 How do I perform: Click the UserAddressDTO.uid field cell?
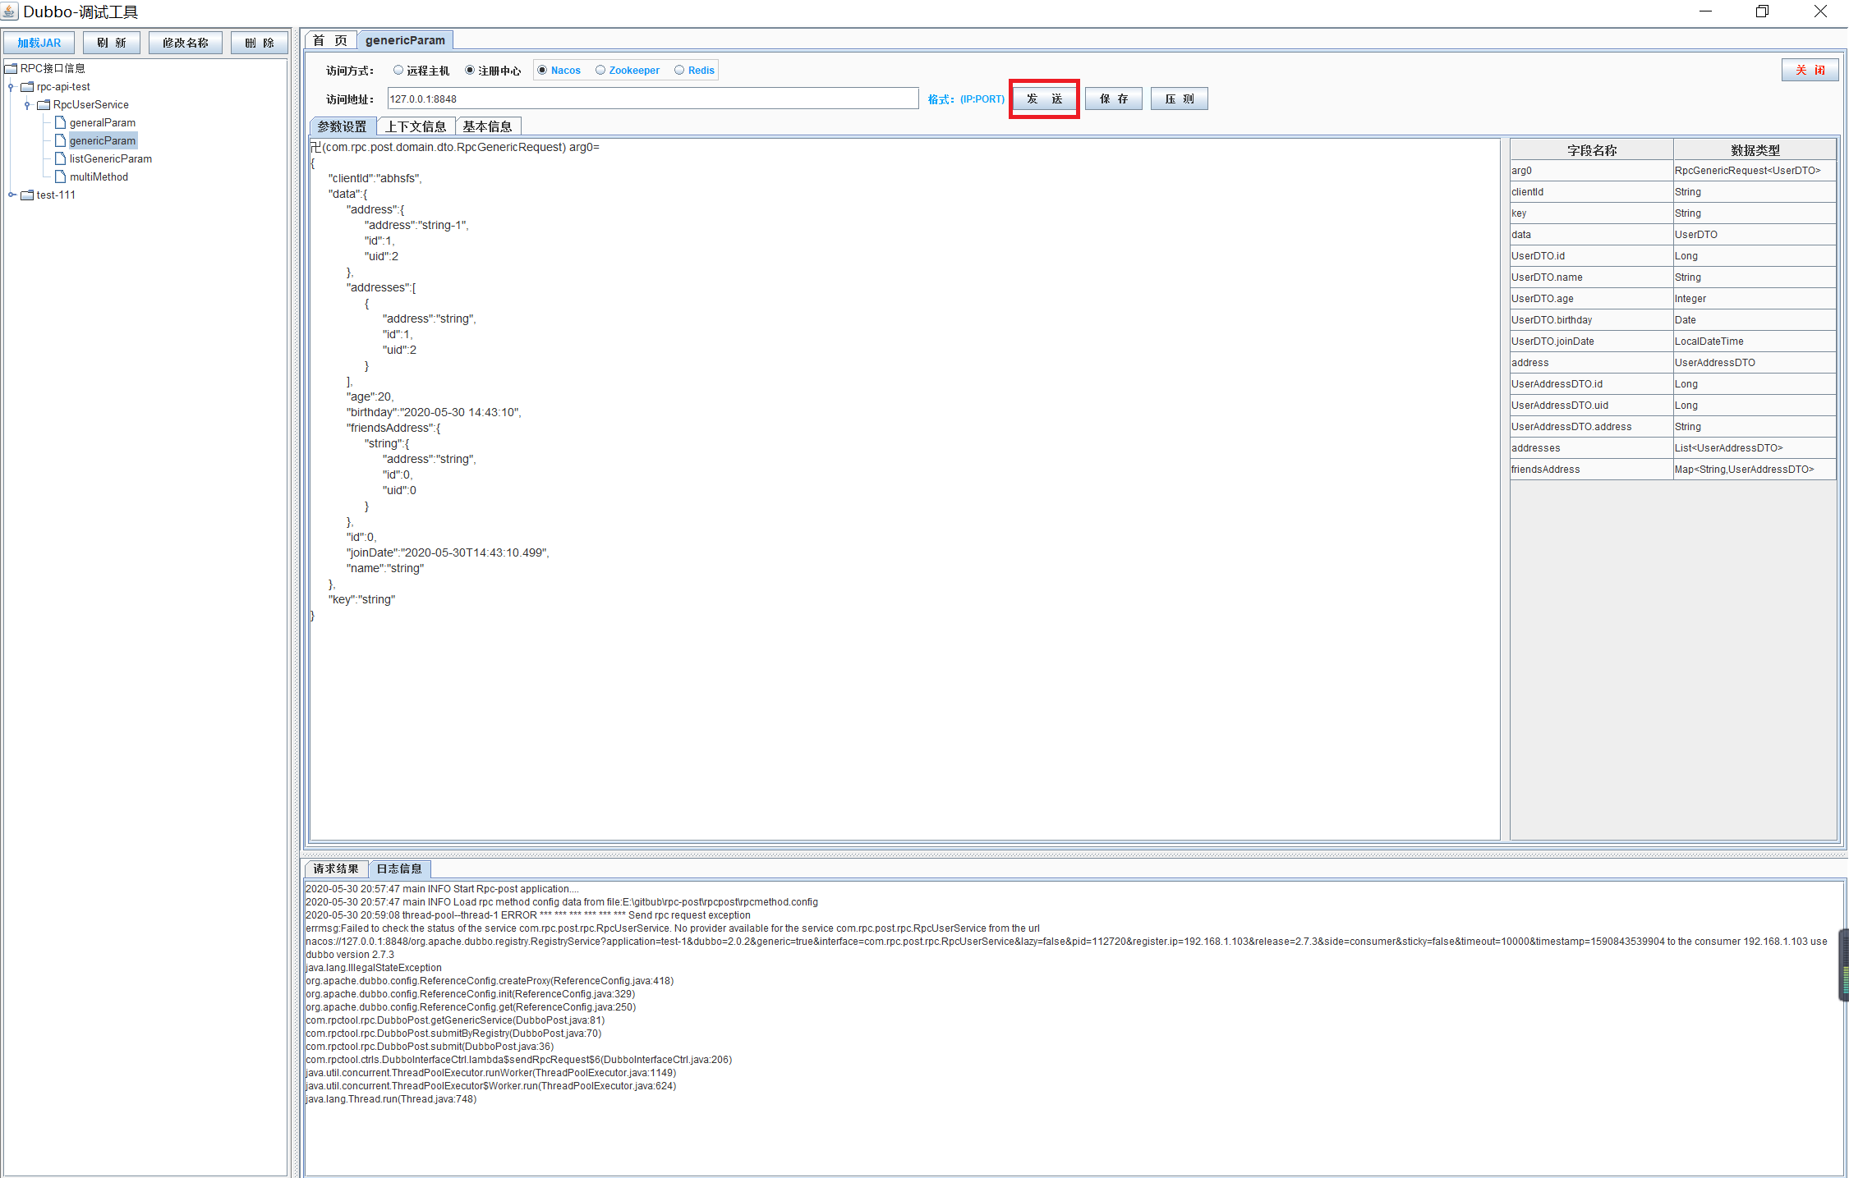[1592, 405]
